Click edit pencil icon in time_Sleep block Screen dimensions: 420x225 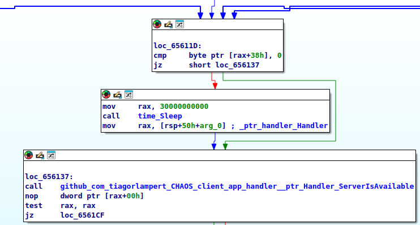coord(118,95)
